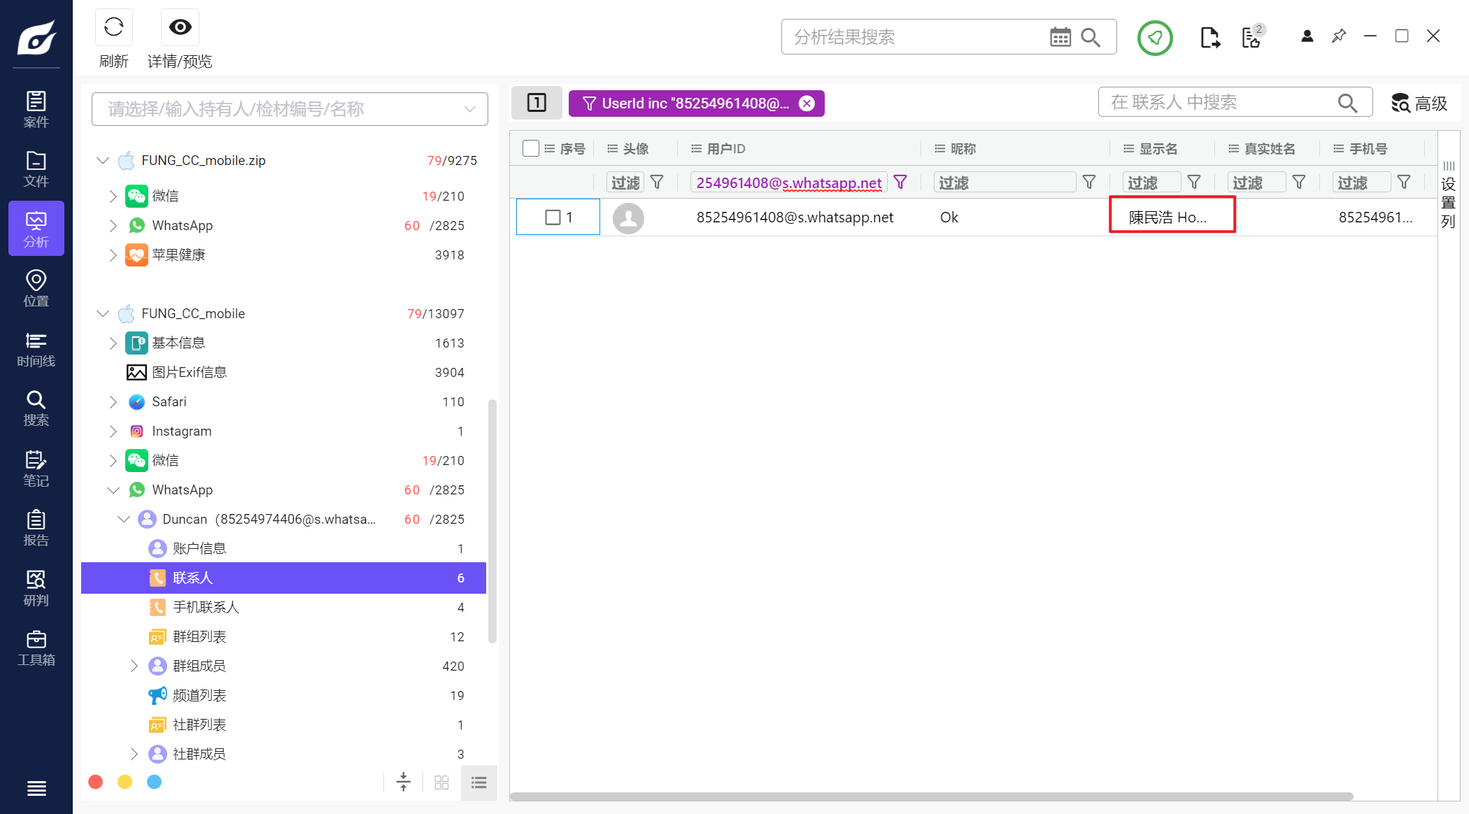This screenshot has width=1469, height=814.
Task: Click the red color tag dot
Action: point(96,782)
